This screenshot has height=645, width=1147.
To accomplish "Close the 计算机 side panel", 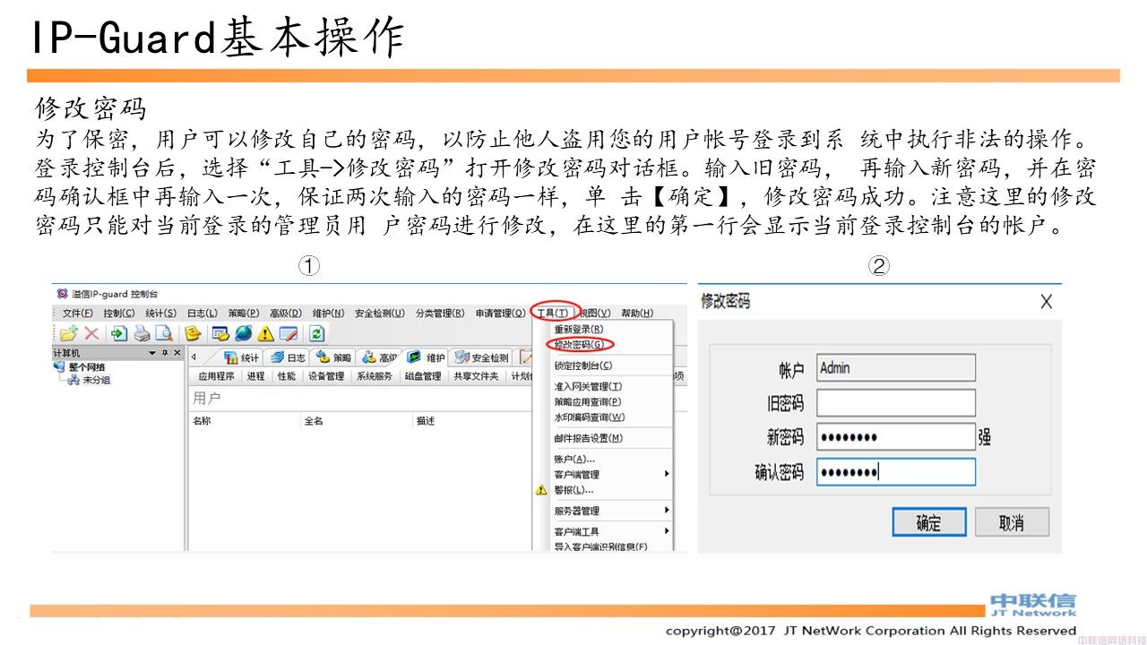I will point(177,353).
